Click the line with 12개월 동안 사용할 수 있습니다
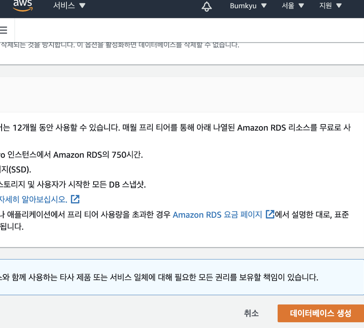The height and width of the screenshot is (328, 364). click(x=175, y=127)
